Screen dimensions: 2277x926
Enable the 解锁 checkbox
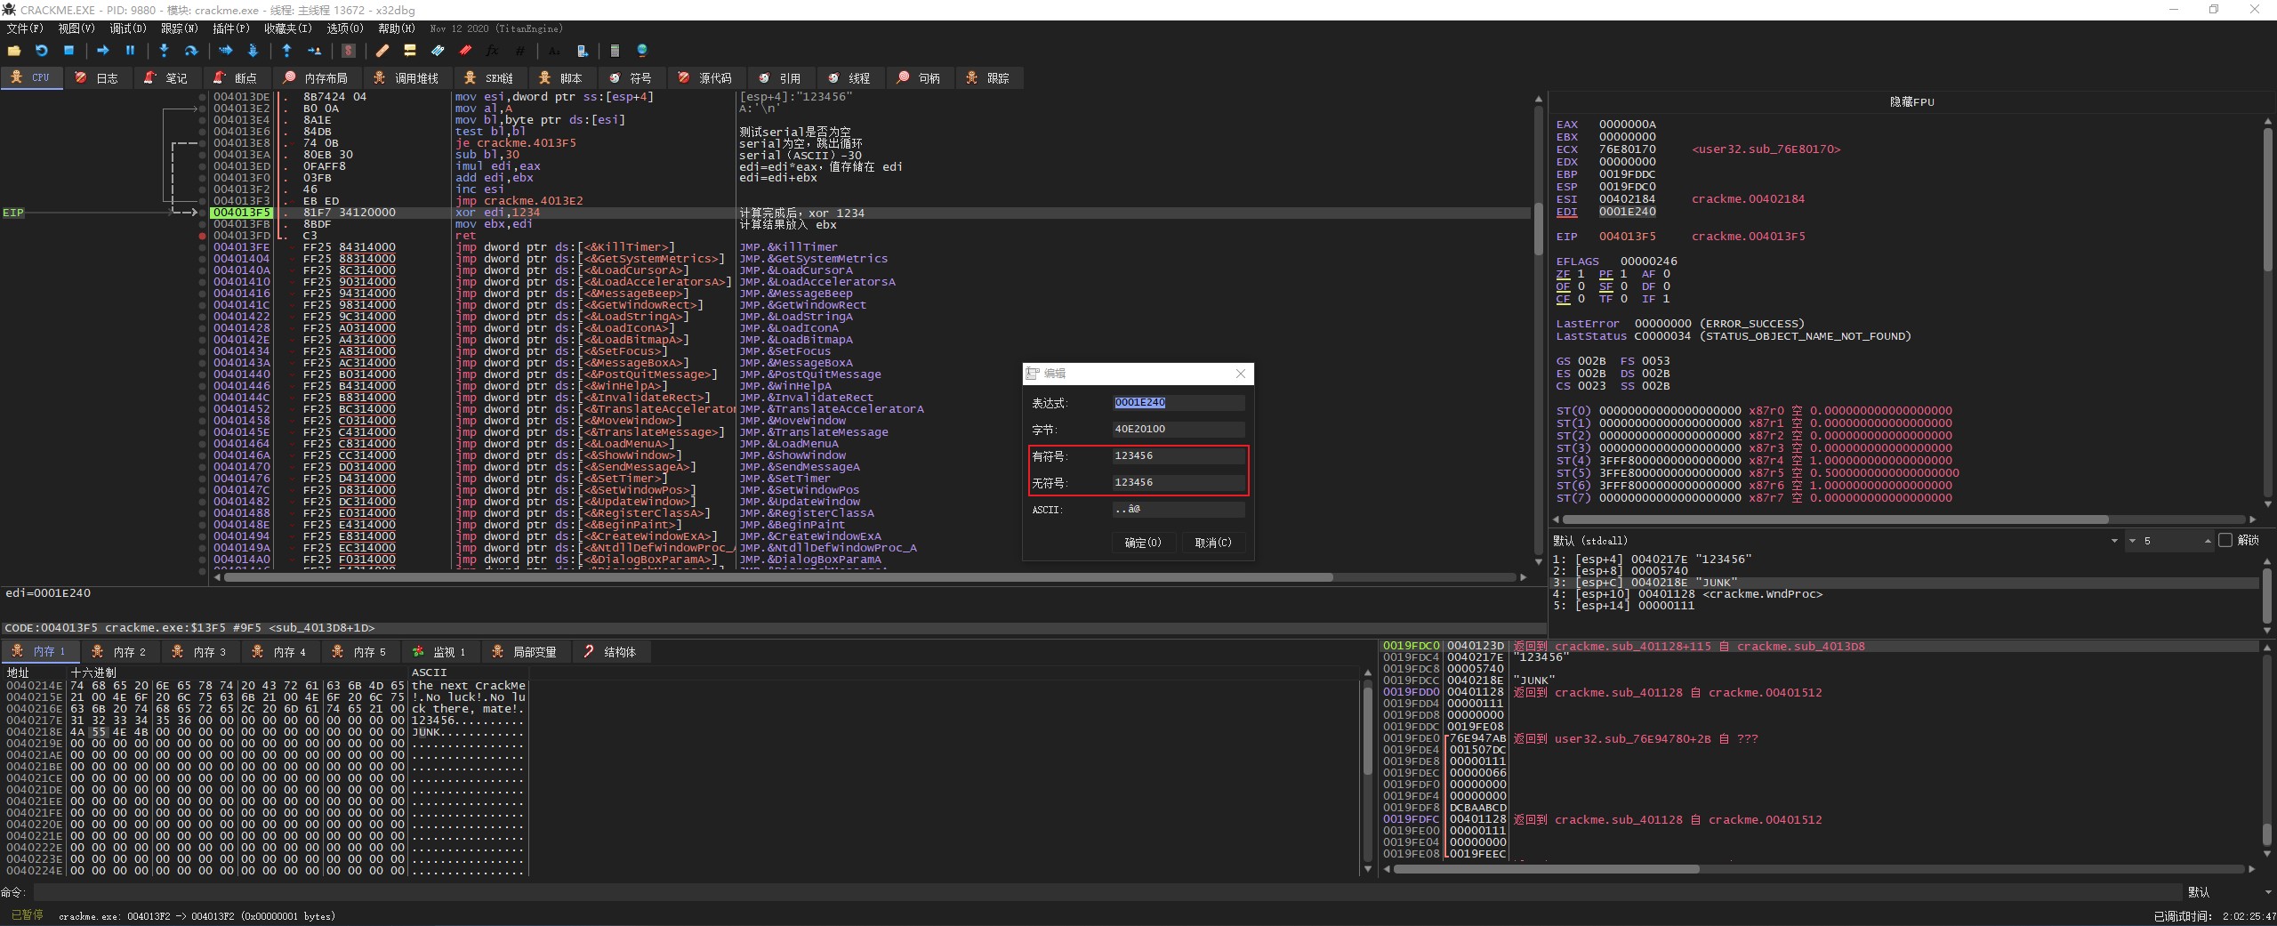[2225, 540]
